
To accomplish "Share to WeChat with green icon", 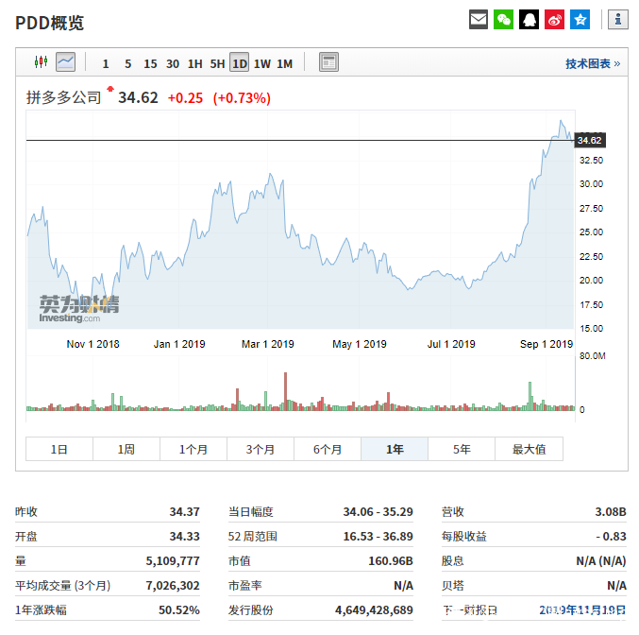I will pyautogui.click(x=503, y=19).
